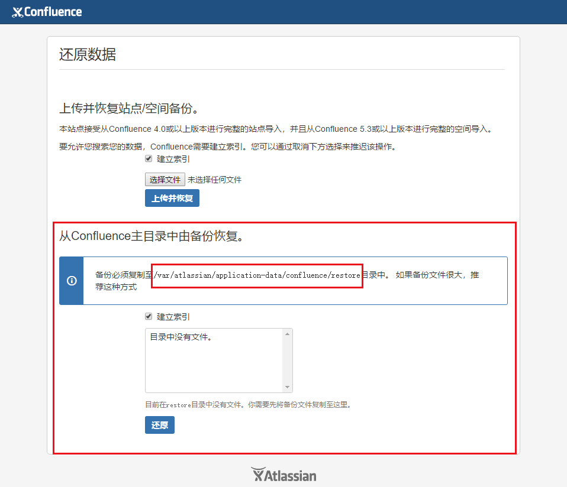Click the sentence beginning 本站点接受从Confluence 4.0

[276, 129]
